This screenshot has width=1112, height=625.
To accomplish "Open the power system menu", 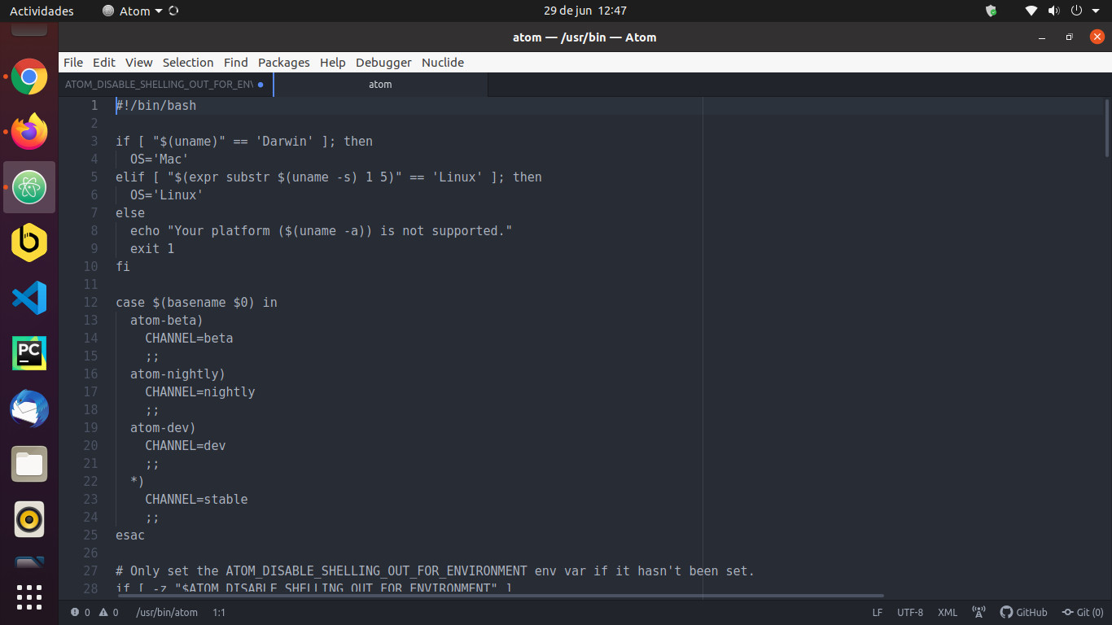I will click(x=1075, y=11).
